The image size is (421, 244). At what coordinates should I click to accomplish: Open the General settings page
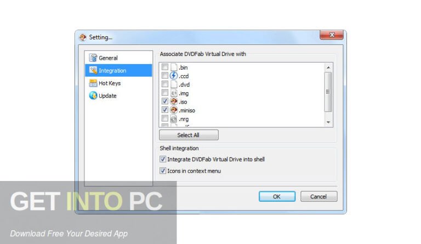(118, 58)
